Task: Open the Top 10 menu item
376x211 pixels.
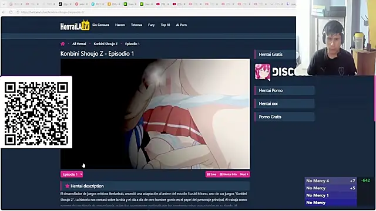Action: pyautogui.click(x=165, y=25)
